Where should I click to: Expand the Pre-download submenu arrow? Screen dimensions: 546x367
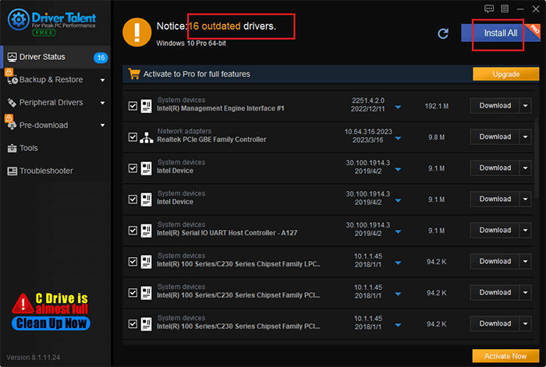click(x=102, y=125)
